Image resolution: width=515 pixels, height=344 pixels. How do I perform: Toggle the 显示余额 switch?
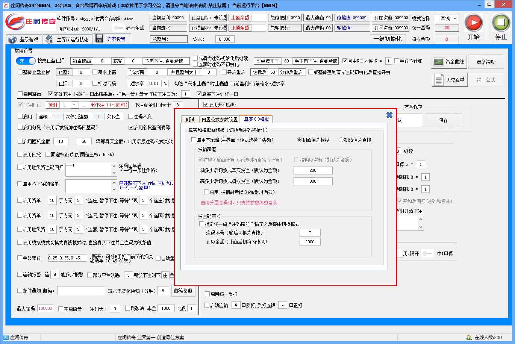[118, 28]
